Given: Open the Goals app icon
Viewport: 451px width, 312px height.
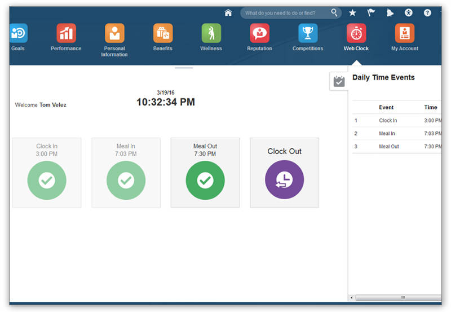Looking at the screenshot, I should (18, 33).
